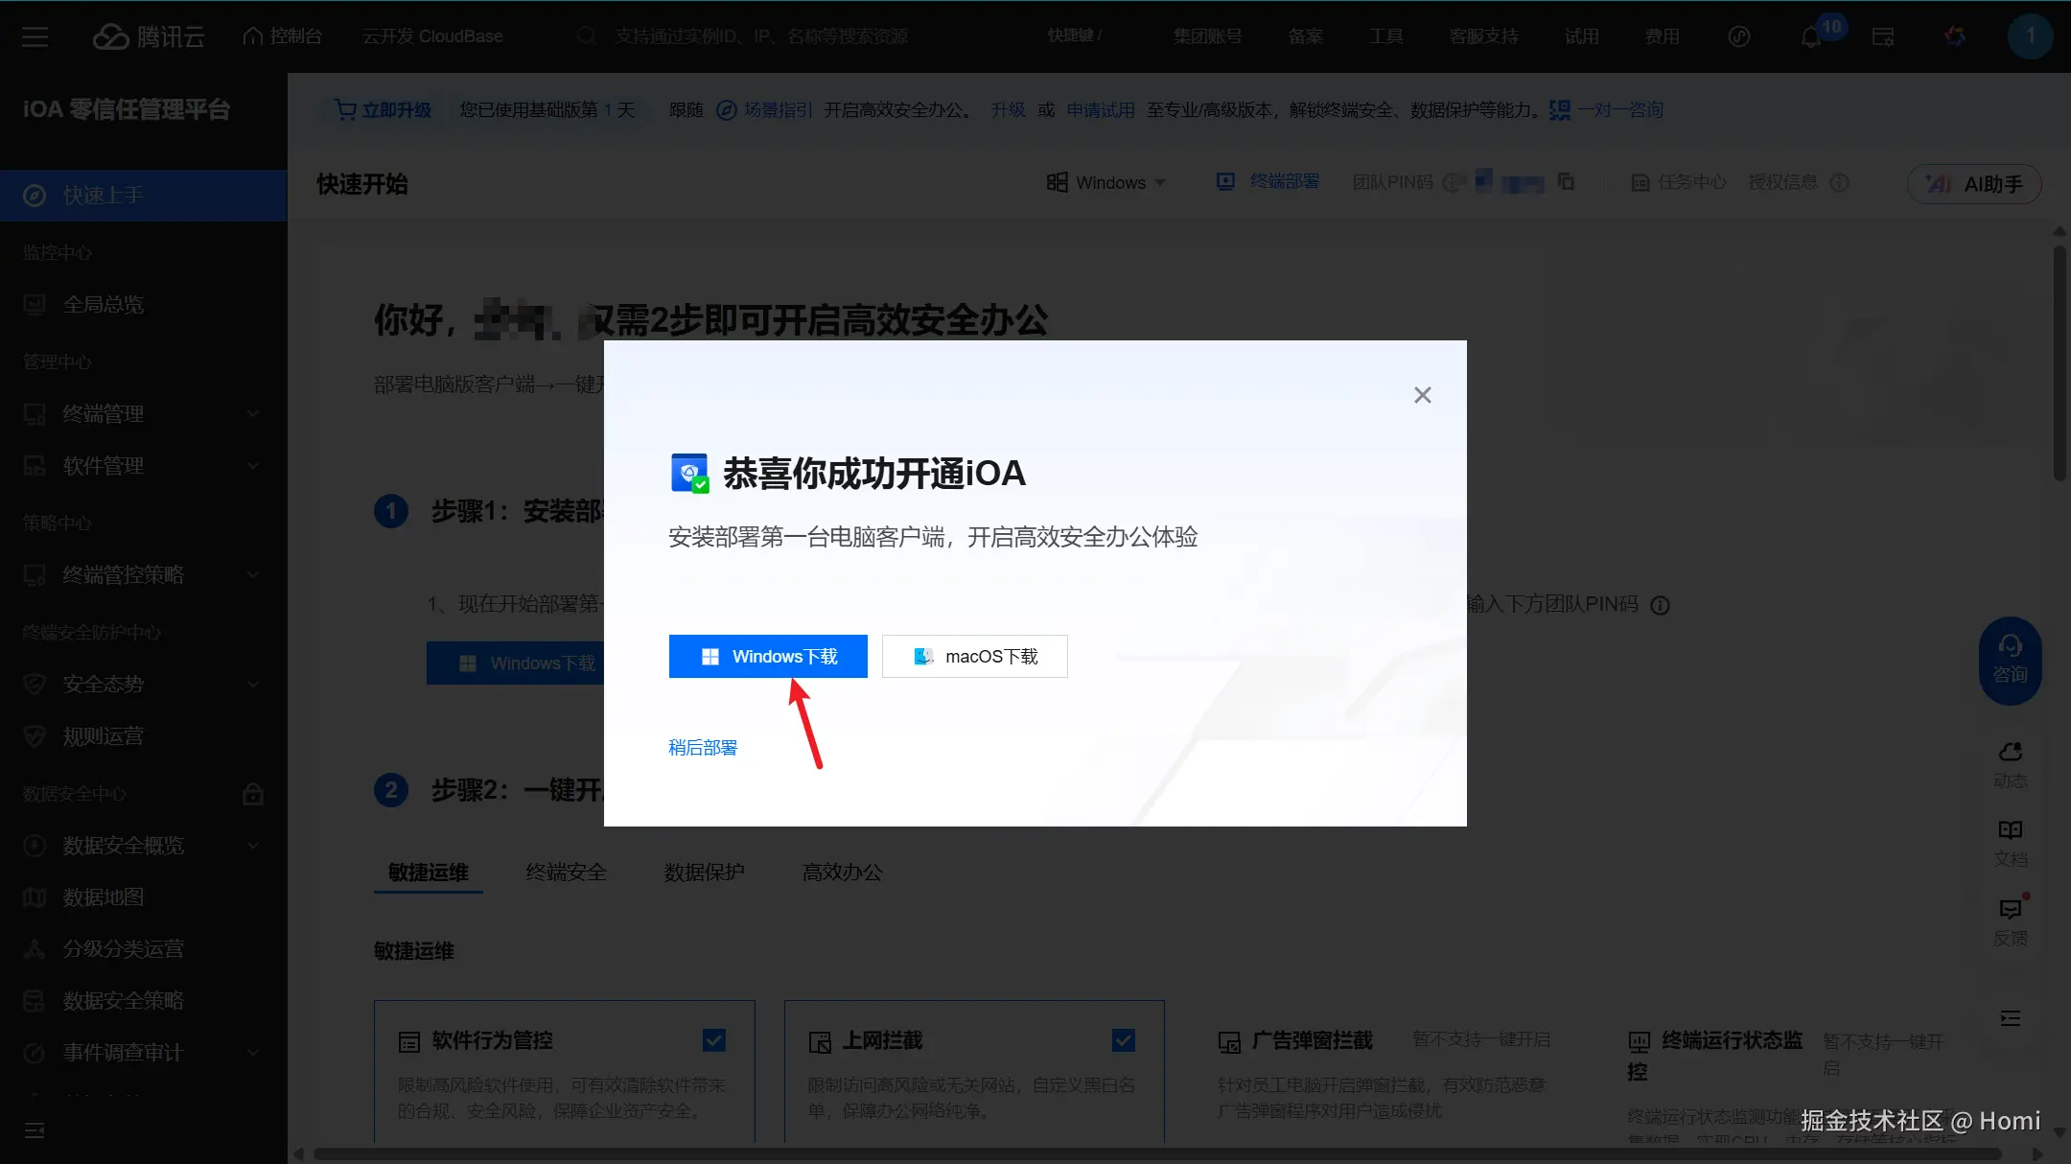
Task: Open the 工具 menu in top bar
Action: coord(1385,35)
